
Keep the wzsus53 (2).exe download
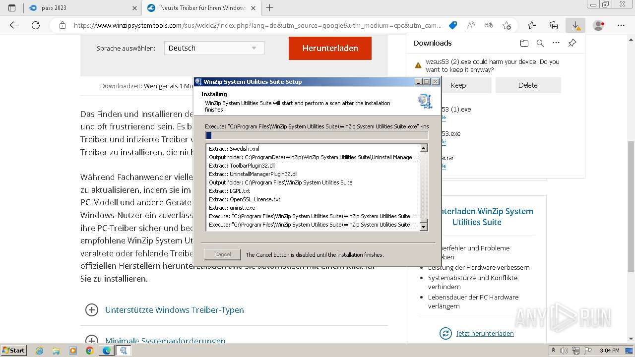(x=458, y=85)
